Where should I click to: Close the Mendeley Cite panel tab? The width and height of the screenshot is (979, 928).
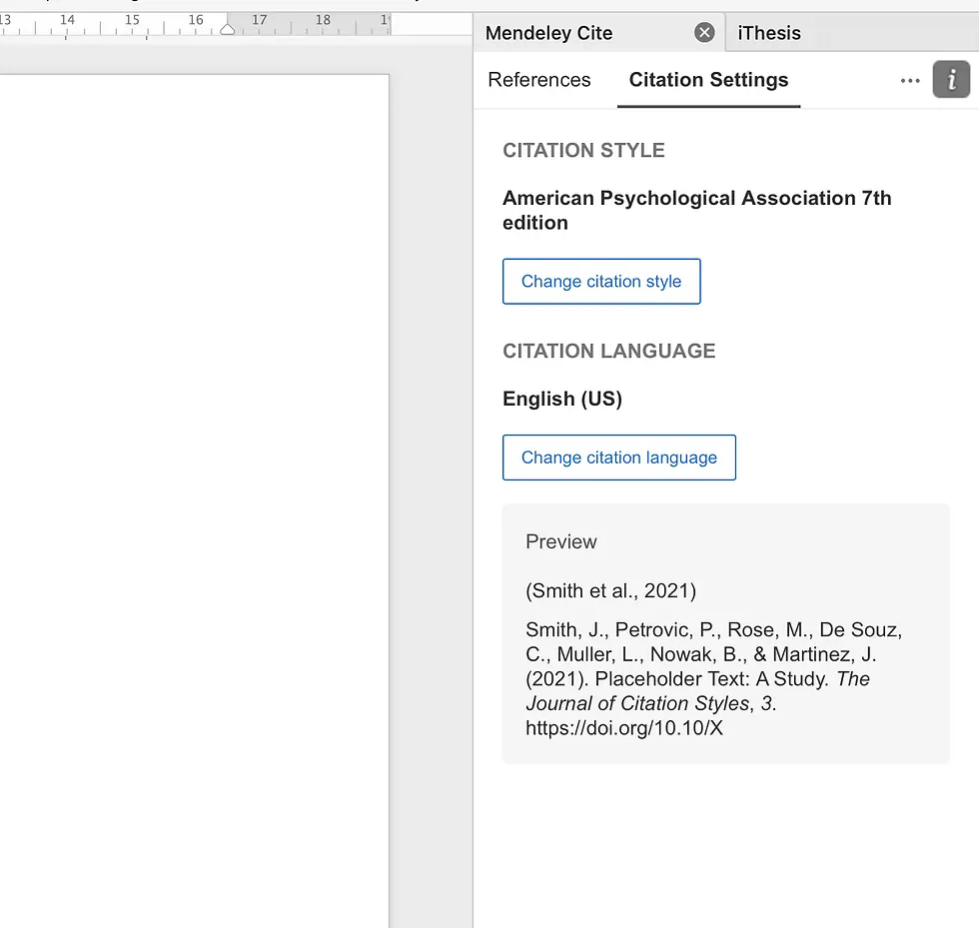[704, 33]
